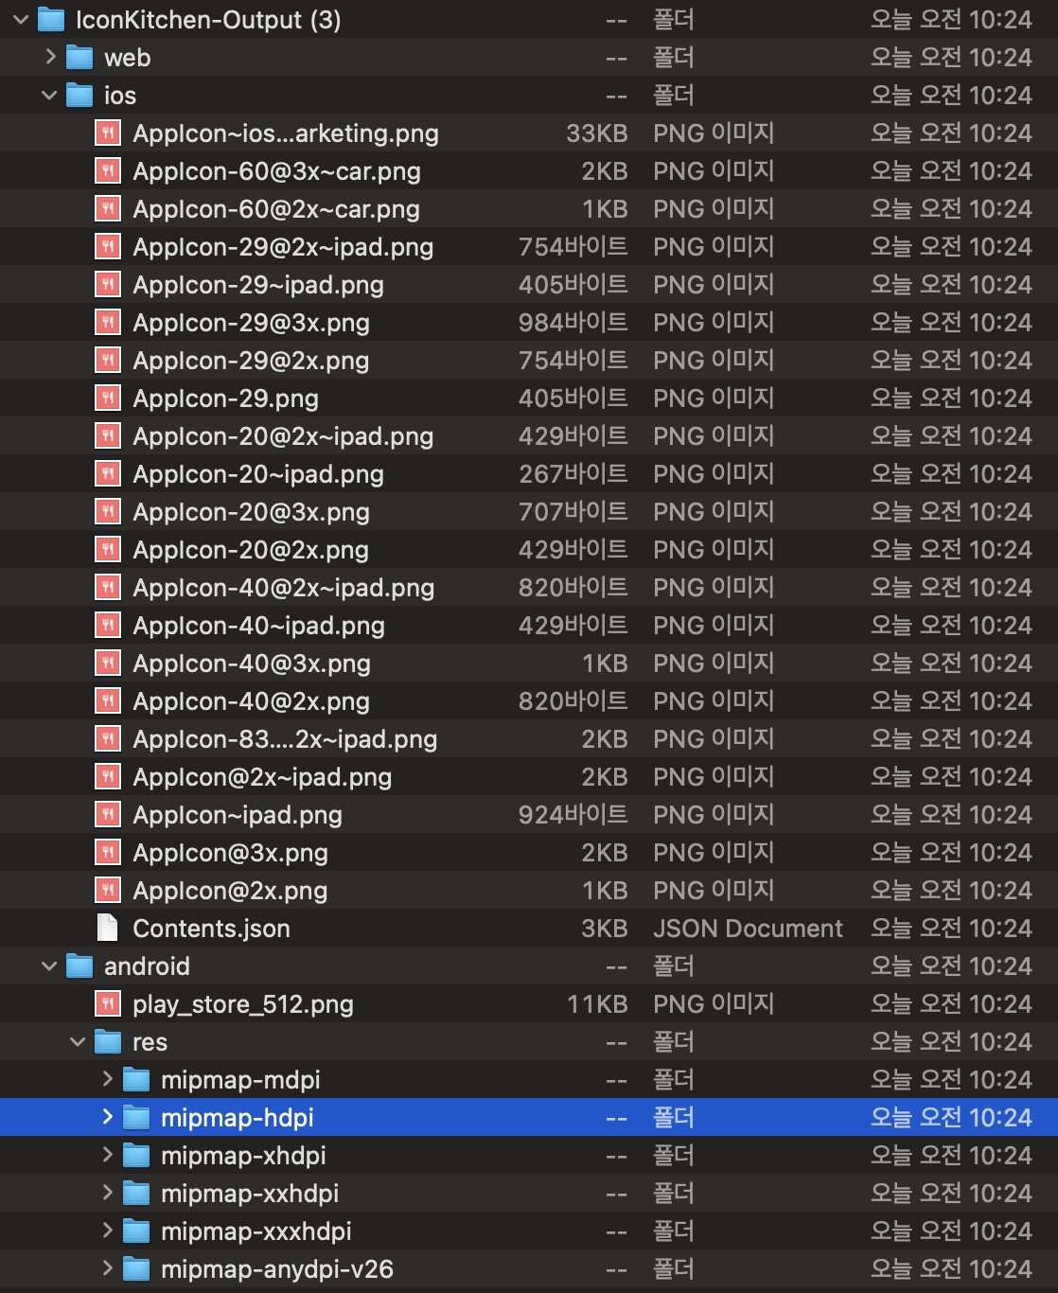Select the AppIcon-29@2x.png file icon

click(x=108, y=361)
